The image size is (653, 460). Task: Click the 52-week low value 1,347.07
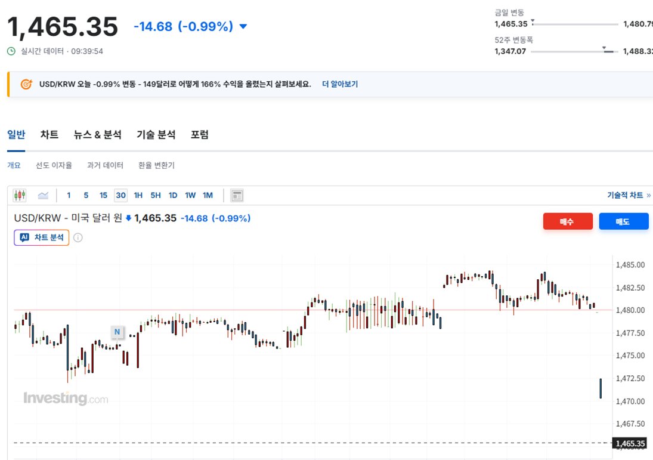510,51
